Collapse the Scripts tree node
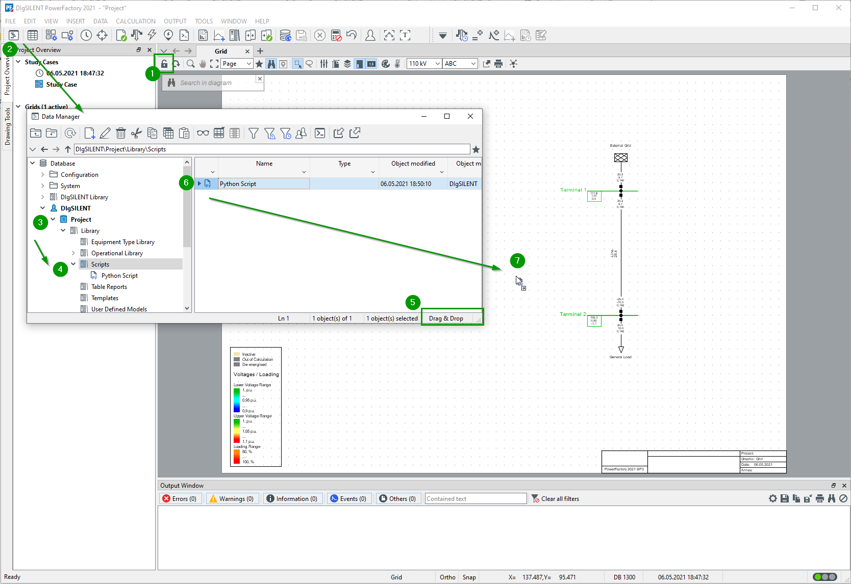 click(x=73, y=264)
